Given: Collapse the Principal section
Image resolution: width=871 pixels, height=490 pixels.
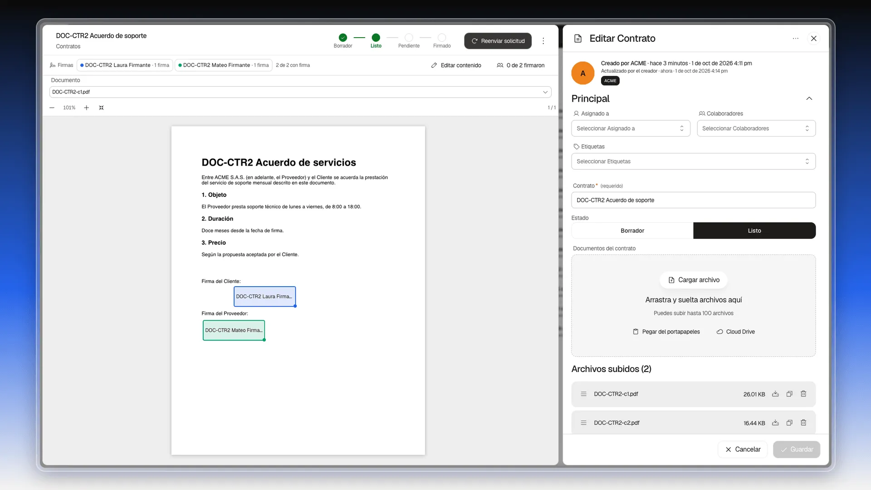Looking at the screenshot, I should pyautogui.click(x=809, y=98).
